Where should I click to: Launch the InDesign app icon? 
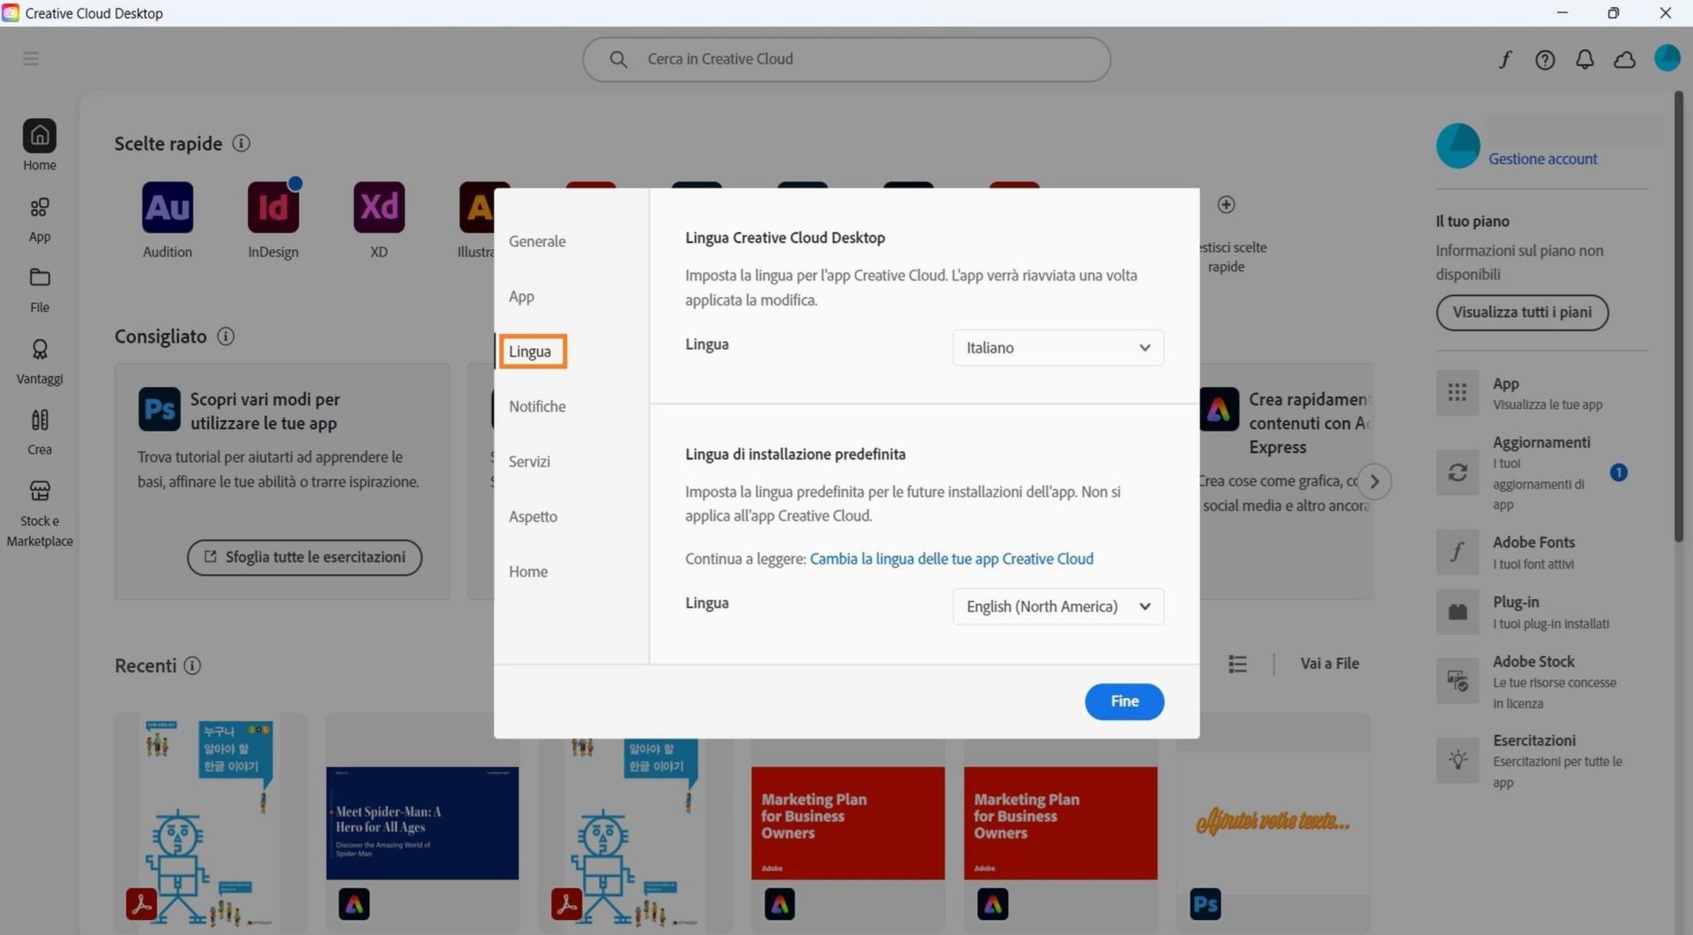click(273, 208)
